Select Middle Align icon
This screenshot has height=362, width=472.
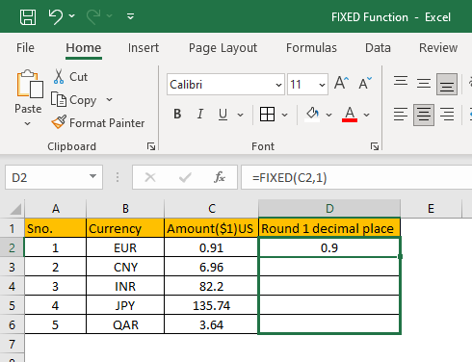[424, 84]
